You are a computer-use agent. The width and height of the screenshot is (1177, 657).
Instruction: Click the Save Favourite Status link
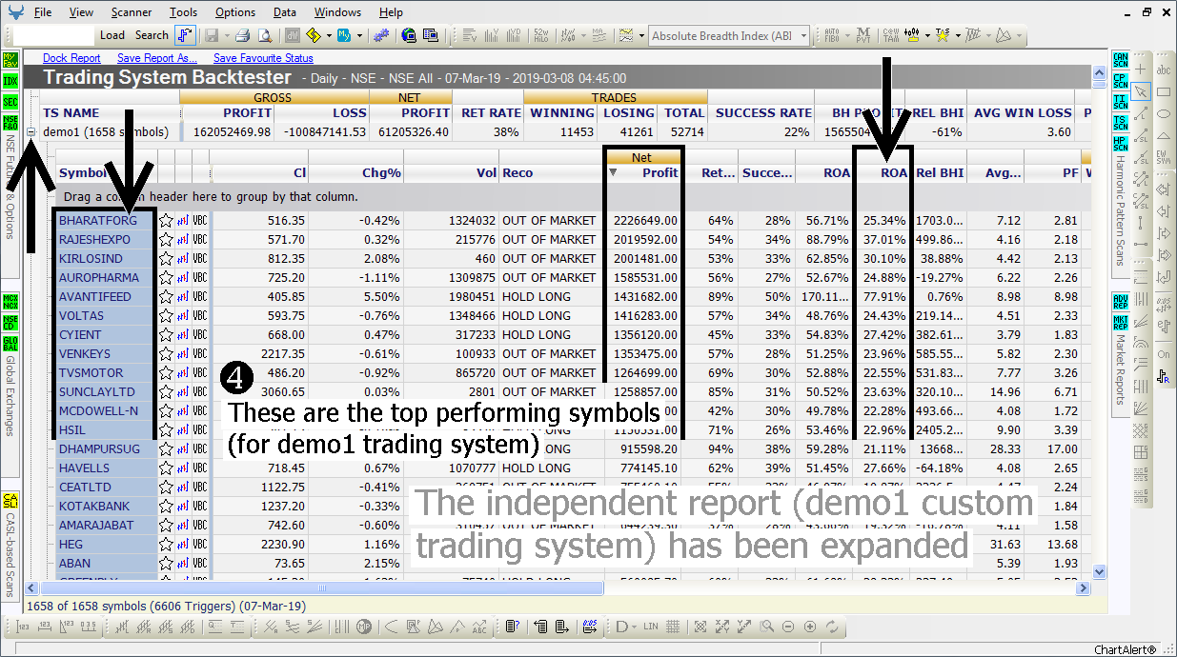click(x=263, y=58)
